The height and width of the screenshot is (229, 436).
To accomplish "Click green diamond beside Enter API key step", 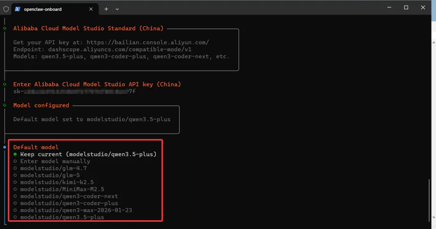I will click(x=5, y=84).
